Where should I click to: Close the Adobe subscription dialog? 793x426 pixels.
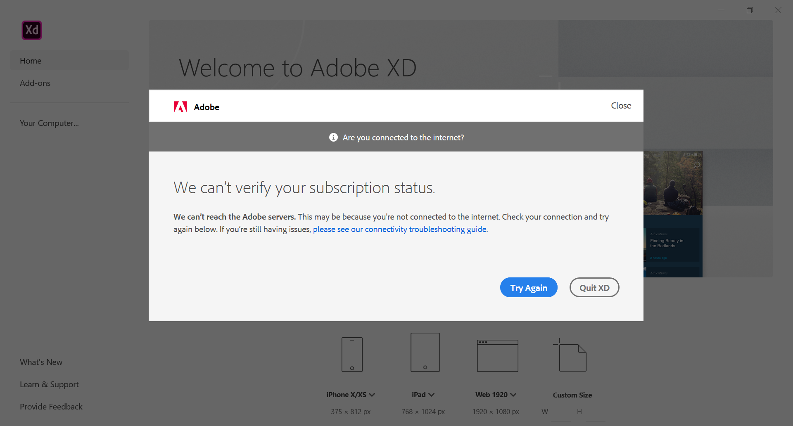point(621,106)
